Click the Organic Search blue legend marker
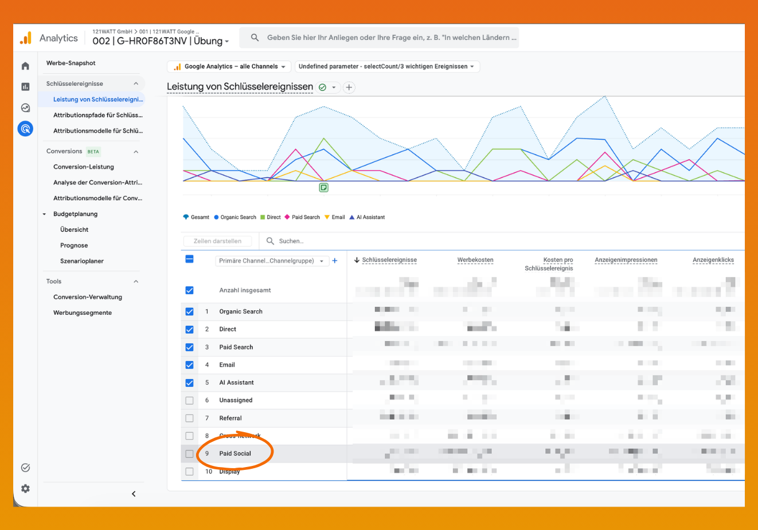 coord(217,217)
